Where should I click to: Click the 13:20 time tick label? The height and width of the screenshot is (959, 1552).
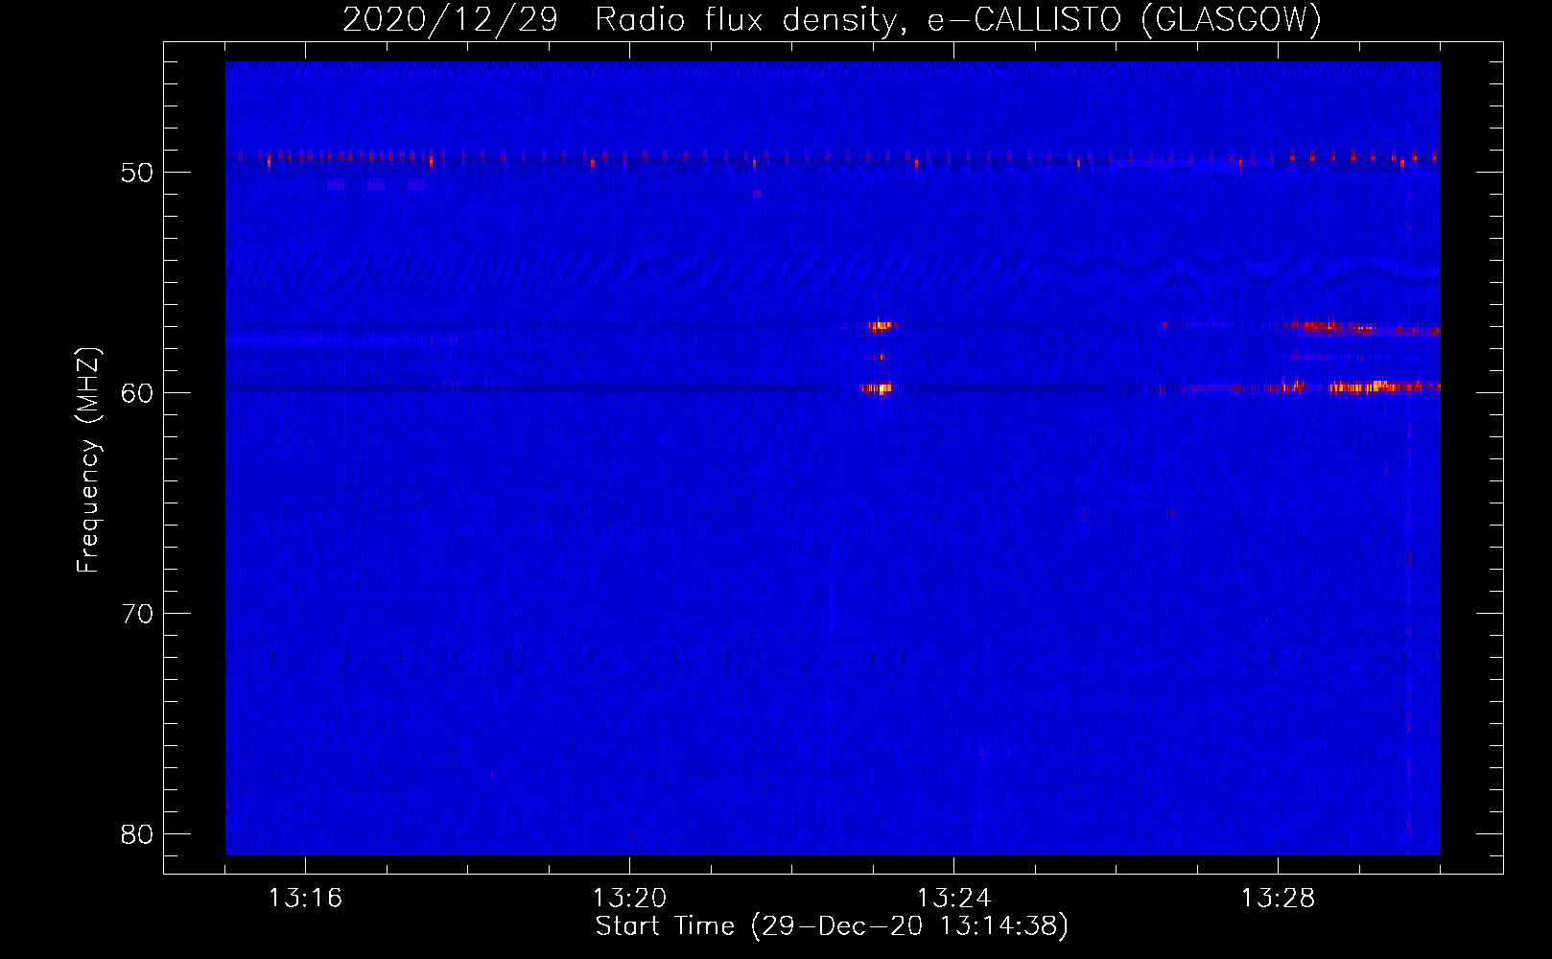[629, 899]
